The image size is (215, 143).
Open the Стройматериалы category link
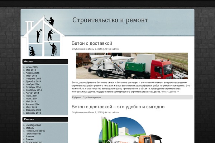pyautogui.click(x=92, y=98)
